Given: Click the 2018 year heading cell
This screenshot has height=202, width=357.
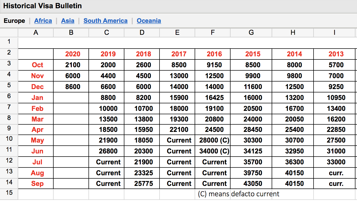Looking at the screenshot, I should coord(142,54).
